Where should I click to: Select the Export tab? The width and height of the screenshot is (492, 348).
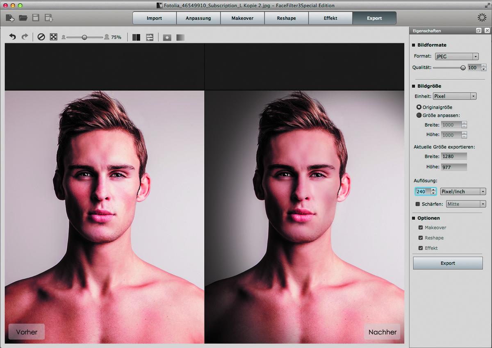tap(374, 18)
